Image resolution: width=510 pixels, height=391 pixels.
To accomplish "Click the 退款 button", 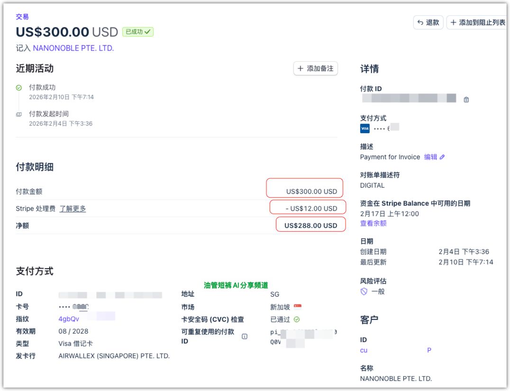I will coord(428,22).
